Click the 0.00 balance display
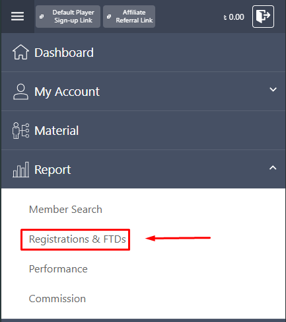Viewport: 286px width, 322px height. (234, 17)
